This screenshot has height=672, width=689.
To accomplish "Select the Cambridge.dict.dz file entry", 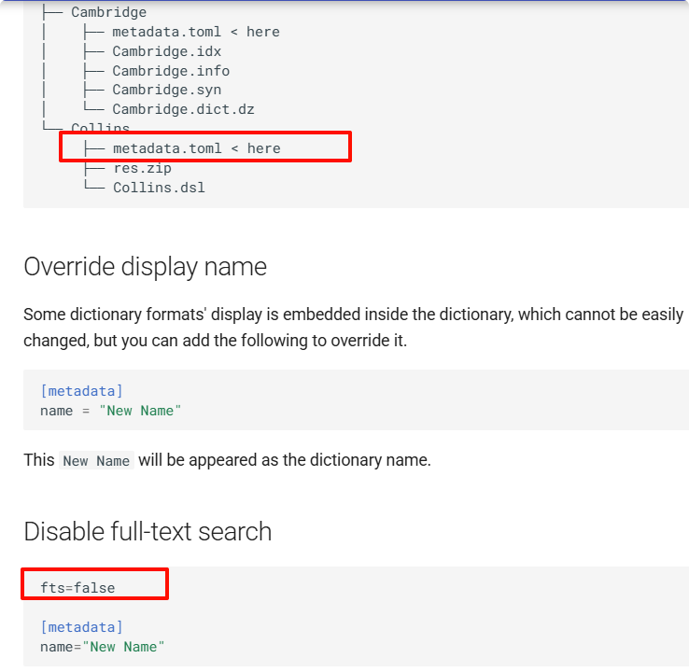I will tap(183, 109).
